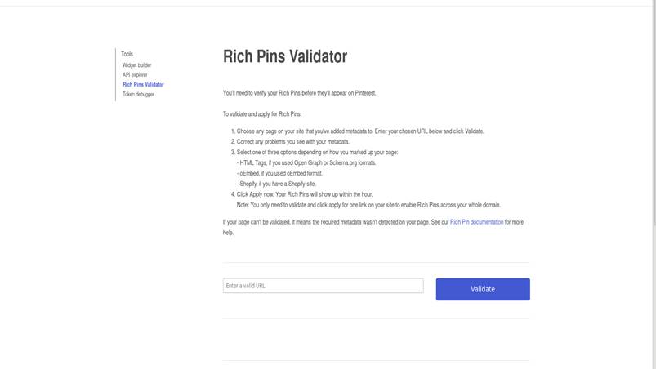Click the Rich Pins Validator main heading
Image resolution: width=656 pixels, height=369 pixels.
(x=285, y=56)
